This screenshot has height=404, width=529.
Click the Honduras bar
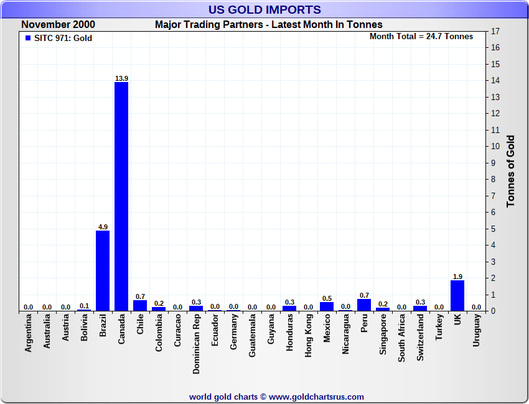(x=289, y=308)
